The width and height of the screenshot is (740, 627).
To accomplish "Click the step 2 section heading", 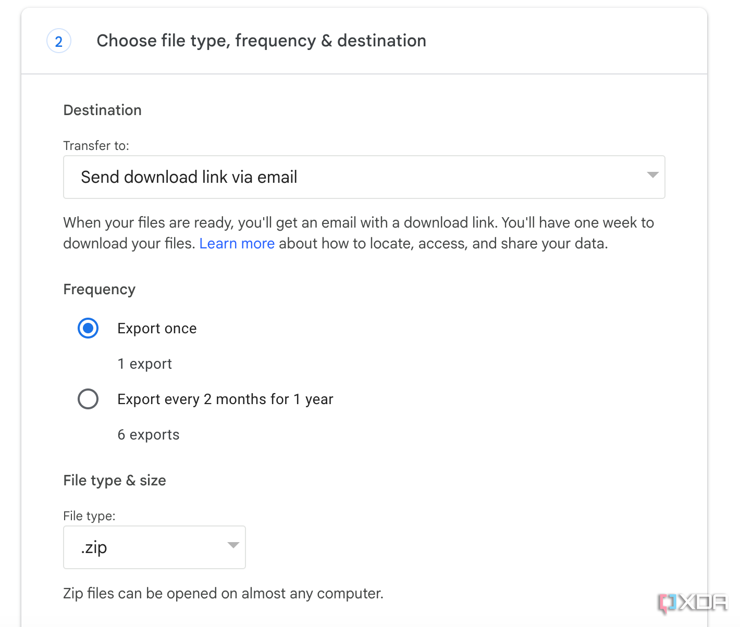I will coord(262,41).
